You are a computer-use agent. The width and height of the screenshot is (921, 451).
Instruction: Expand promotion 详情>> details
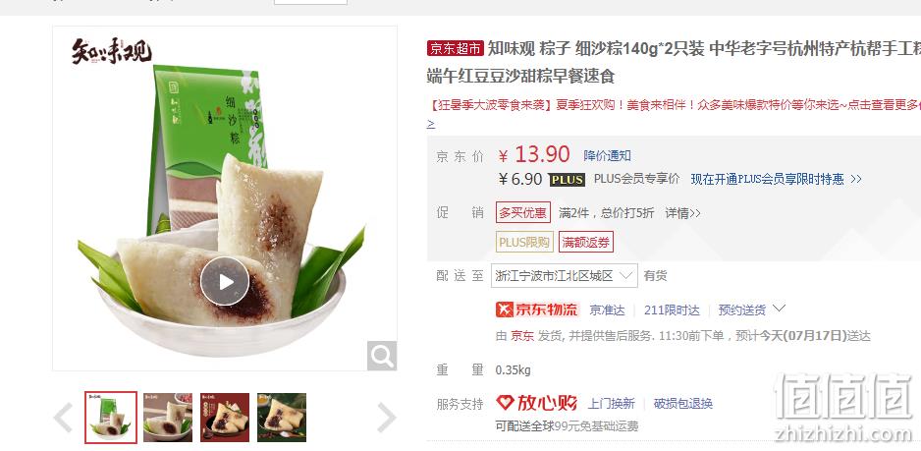(682, 213)
